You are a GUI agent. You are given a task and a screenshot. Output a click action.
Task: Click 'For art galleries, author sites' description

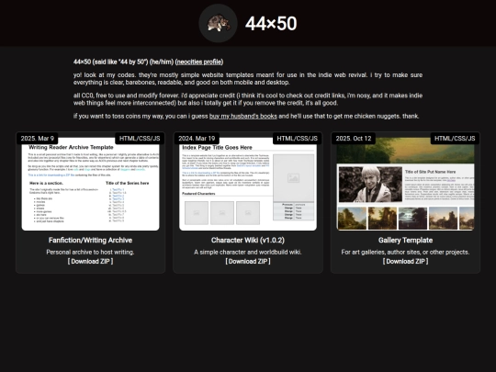406,252
